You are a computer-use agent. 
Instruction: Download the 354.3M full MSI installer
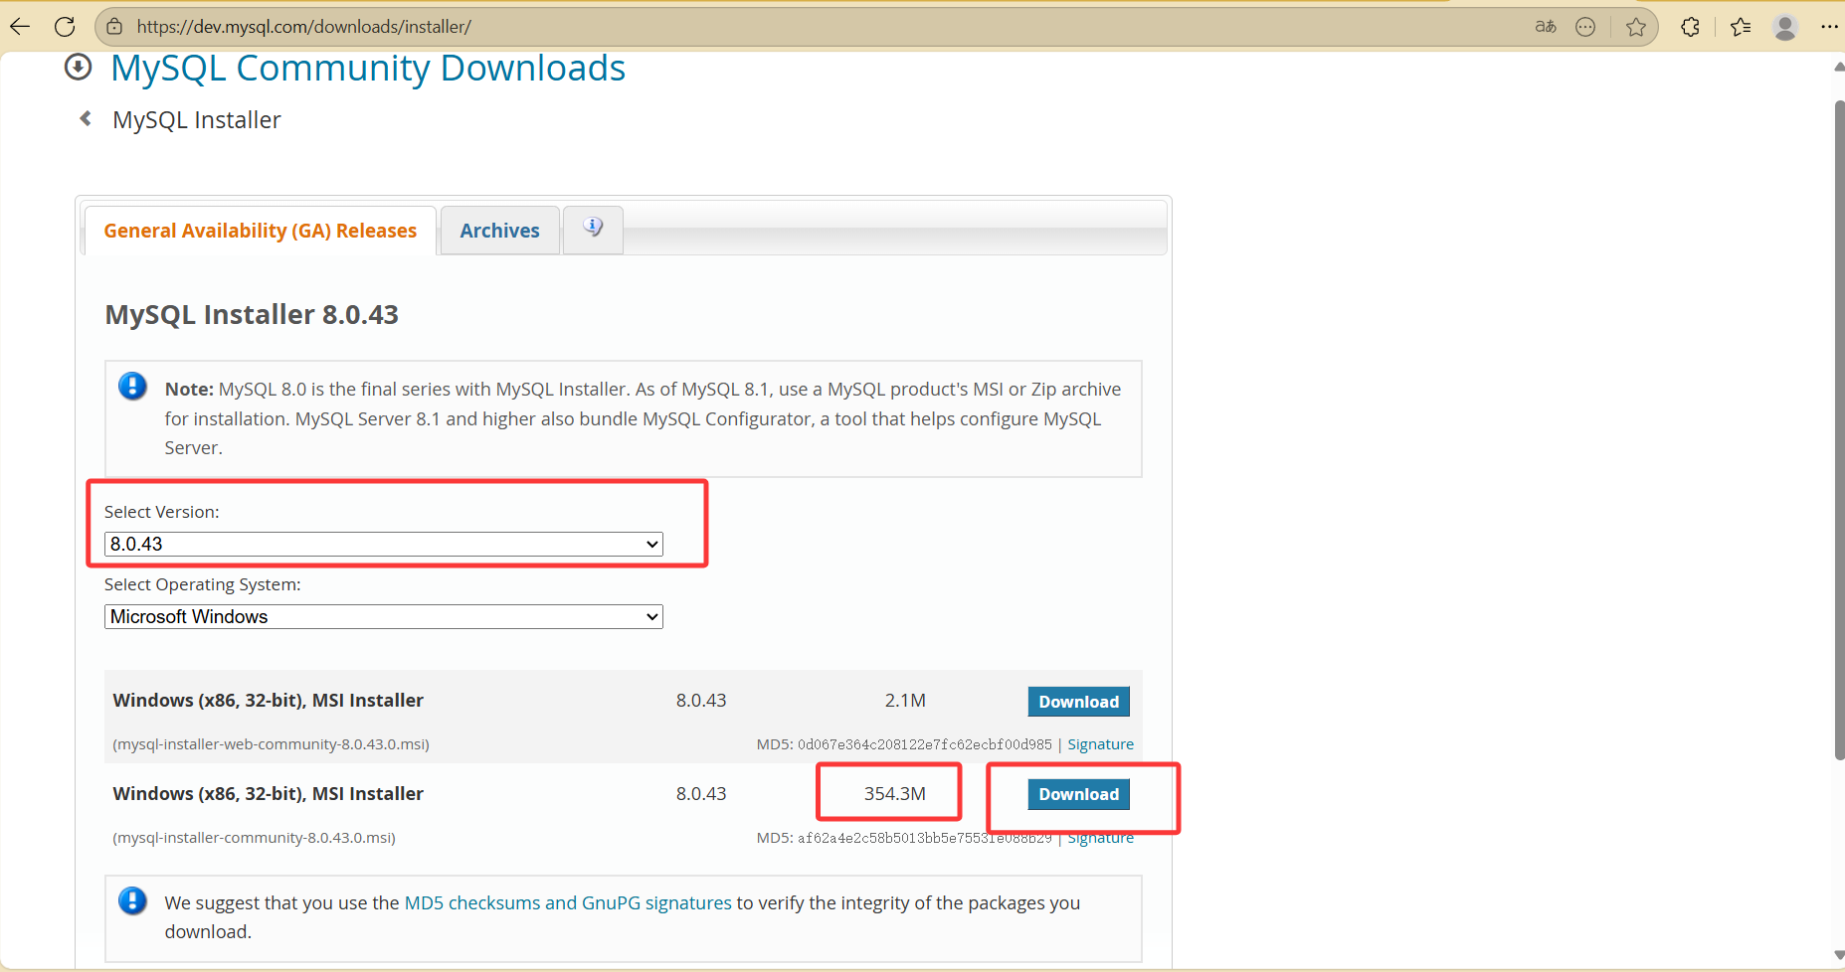click(1078, 794)
